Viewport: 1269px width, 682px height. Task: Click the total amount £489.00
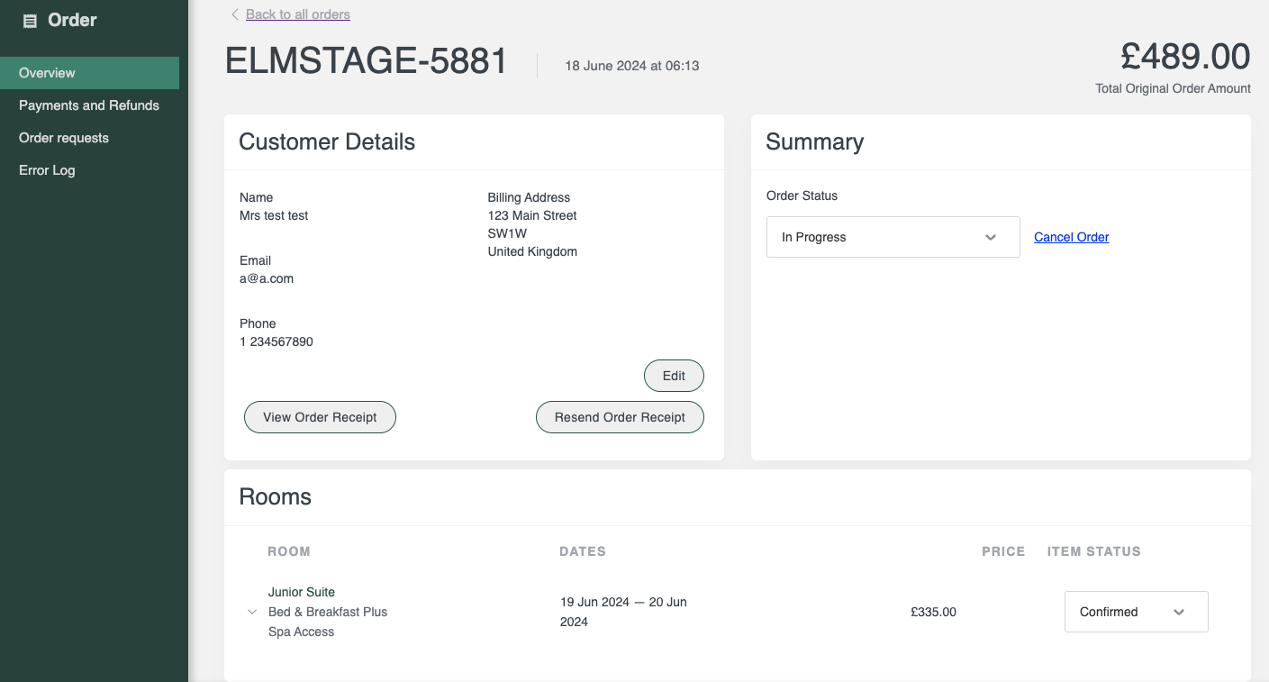pyautogui.click(x=1185, y=56)
